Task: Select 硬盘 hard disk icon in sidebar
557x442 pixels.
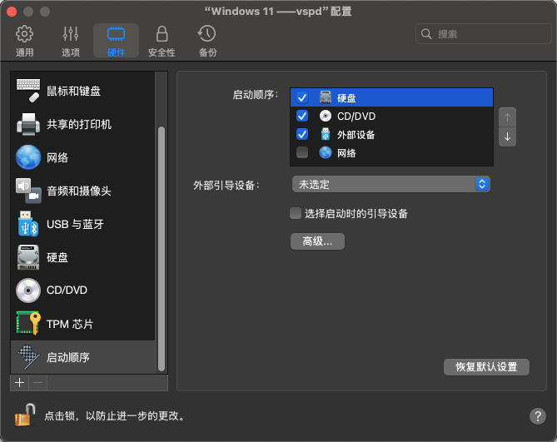Action: [28, 257]
